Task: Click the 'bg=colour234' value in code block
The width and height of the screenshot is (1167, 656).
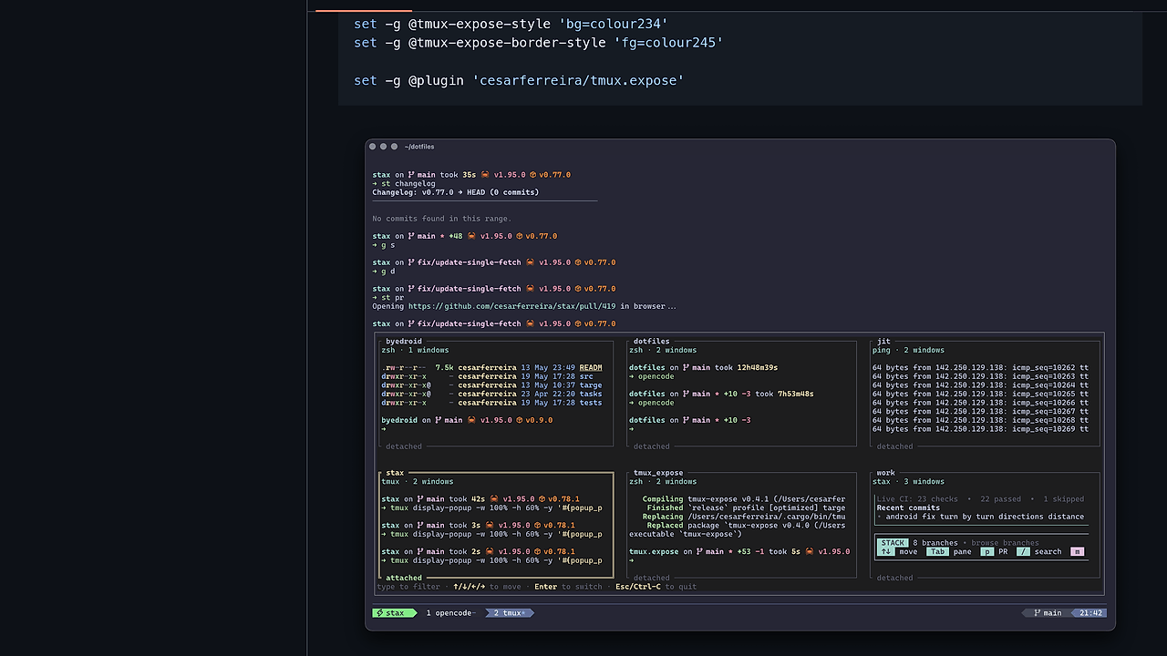Action: [614, 24]
